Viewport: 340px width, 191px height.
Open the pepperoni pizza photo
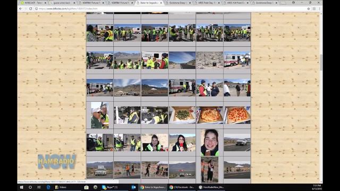coord(237,115)
